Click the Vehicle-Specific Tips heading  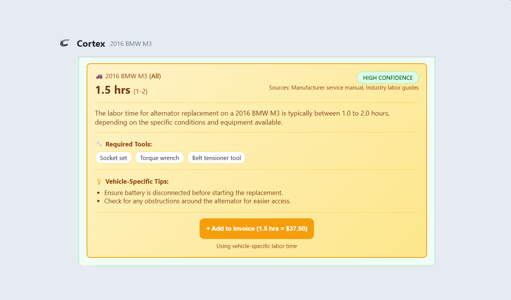[x=137, y=181]
